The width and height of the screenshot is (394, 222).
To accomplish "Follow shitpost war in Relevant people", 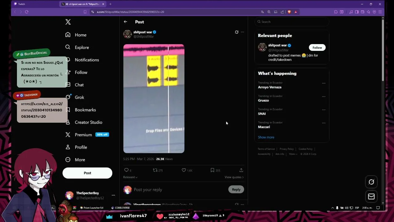I will point(317,47).
